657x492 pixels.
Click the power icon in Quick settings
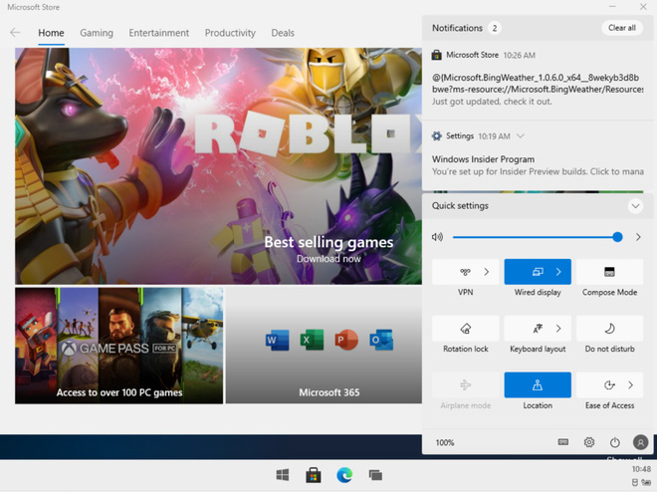coord(615,442)
